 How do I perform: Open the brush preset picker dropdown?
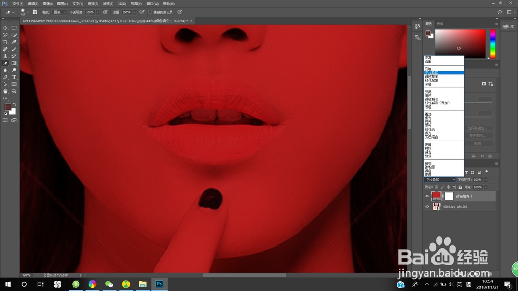28,12
